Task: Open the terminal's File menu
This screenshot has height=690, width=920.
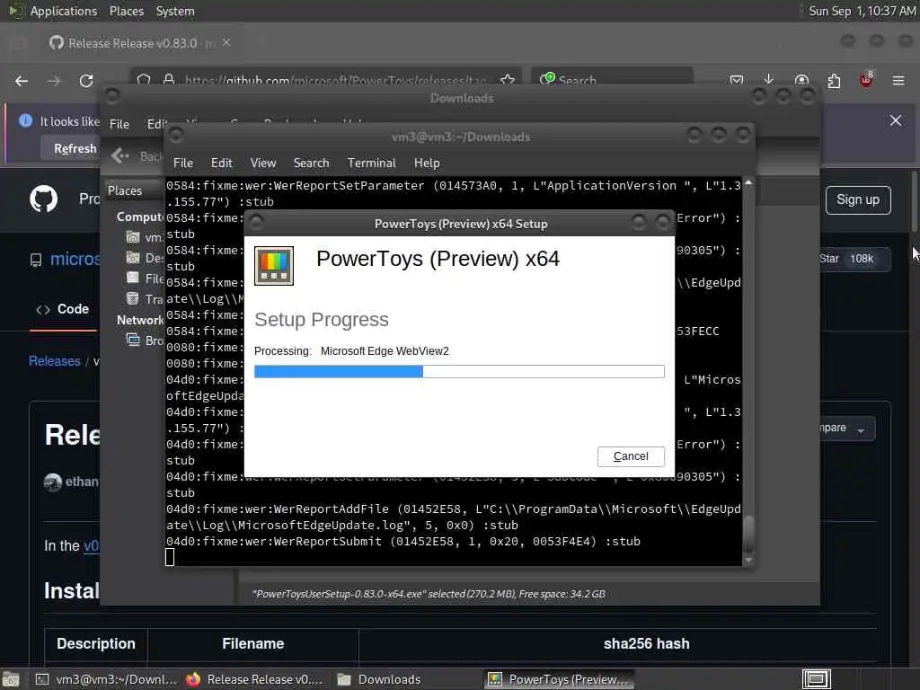Action: pos(183,164)
